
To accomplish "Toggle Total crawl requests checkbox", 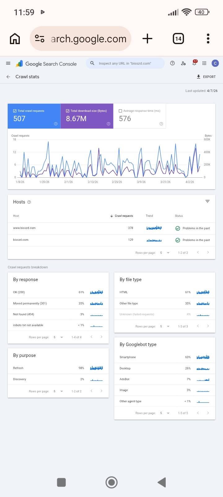I will point(15,111).
